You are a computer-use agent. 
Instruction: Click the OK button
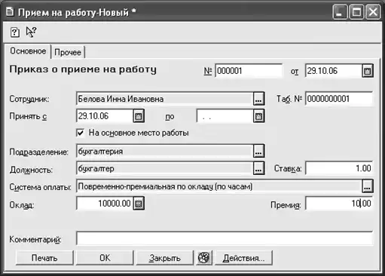pos(105,258)
